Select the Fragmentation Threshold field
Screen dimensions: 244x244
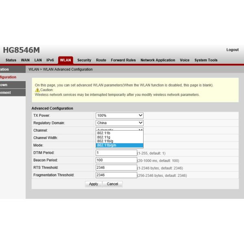tap(116, 175)
